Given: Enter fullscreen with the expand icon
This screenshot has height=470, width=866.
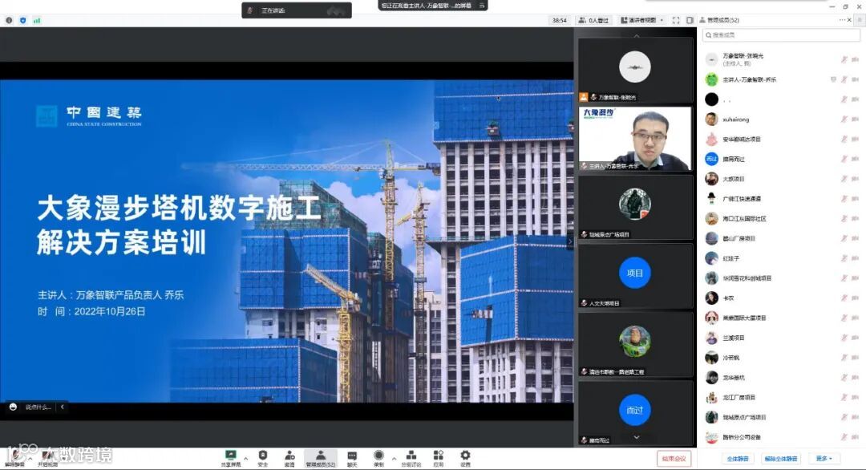Looking at the screenshot, I should tap(676, 20).
